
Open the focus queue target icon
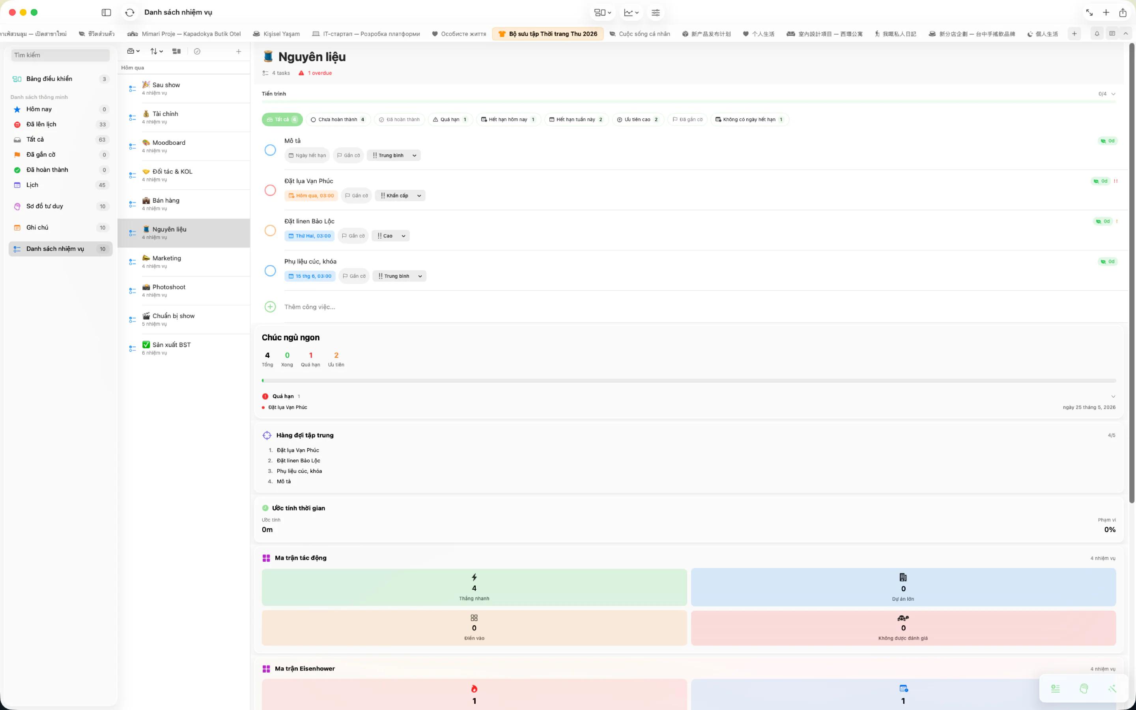click(267, 435)
